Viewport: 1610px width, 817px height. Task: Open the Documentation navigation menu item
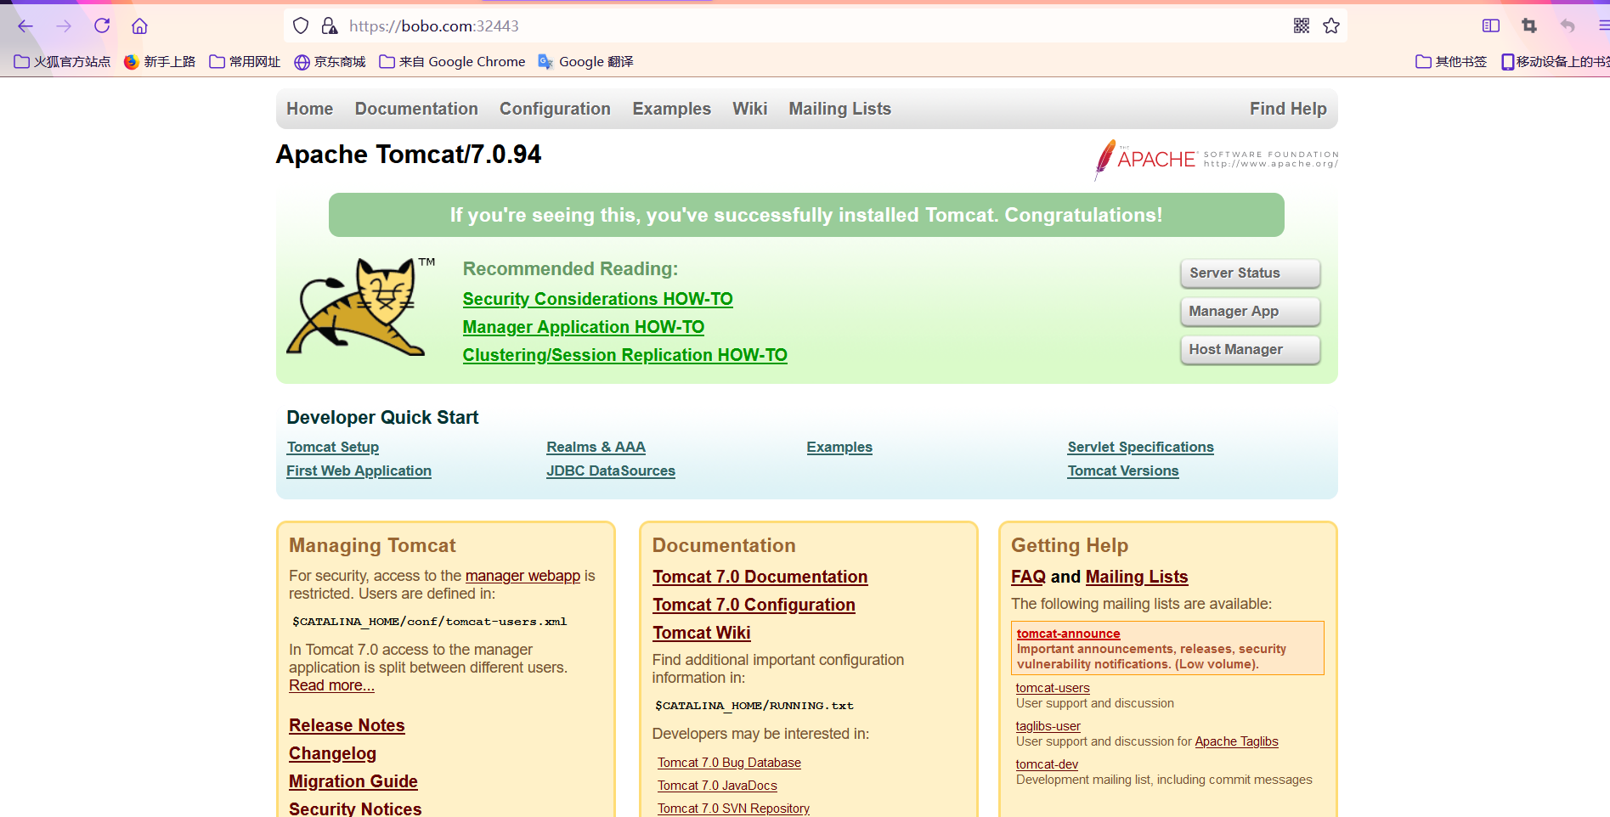tap(415, 108)
